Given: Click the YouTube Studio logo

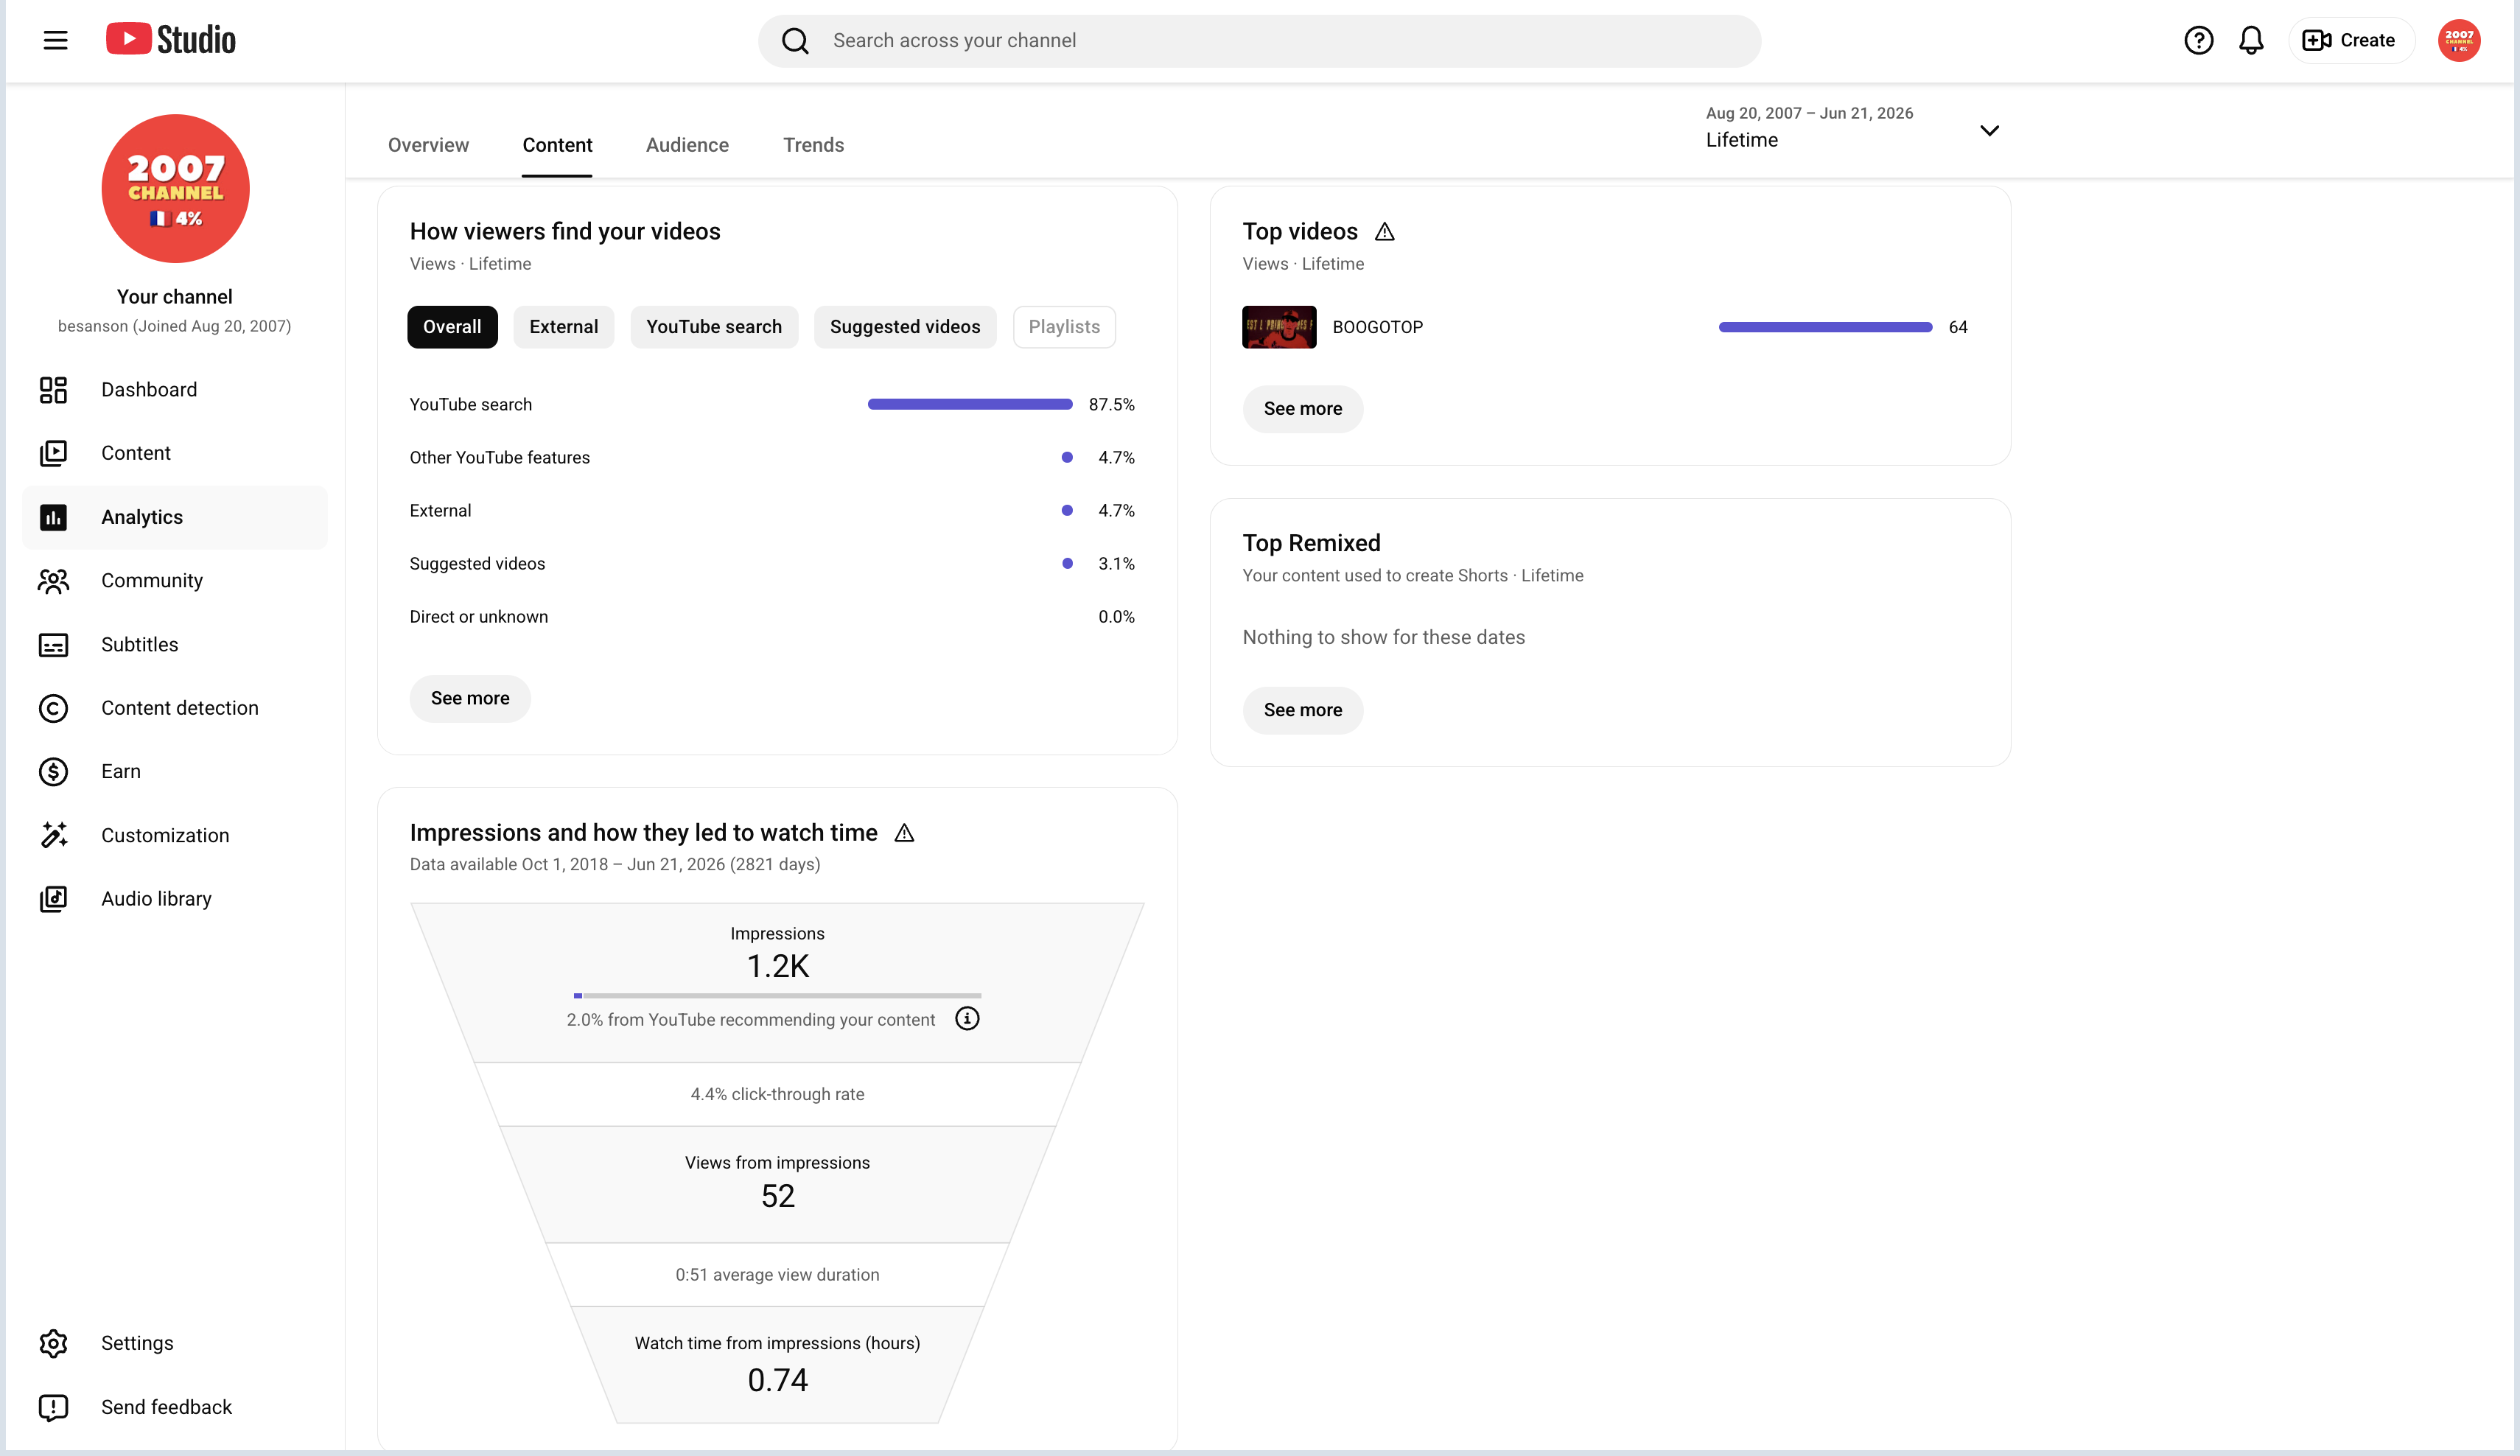Looking at the screenshot, I should (171, 40).
